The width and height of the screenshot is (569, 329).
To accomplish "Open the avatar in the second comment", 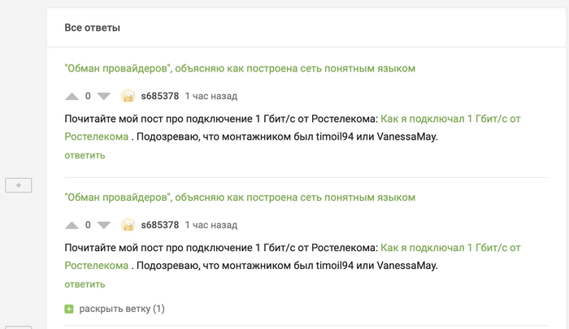I will 128,225.
